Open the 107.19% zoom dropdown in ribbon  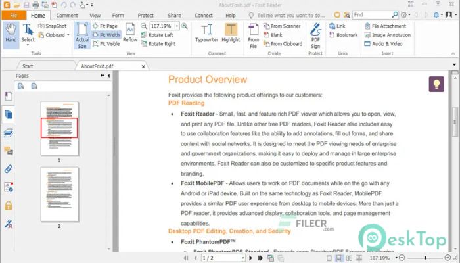pos(177,26)
